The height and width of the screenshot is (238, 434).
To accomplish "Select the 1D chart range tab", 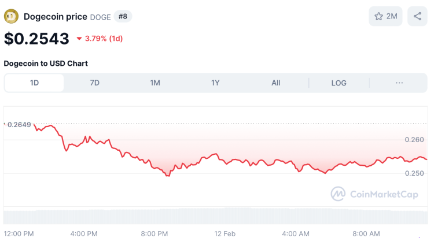I will click(x=34, y=83).
